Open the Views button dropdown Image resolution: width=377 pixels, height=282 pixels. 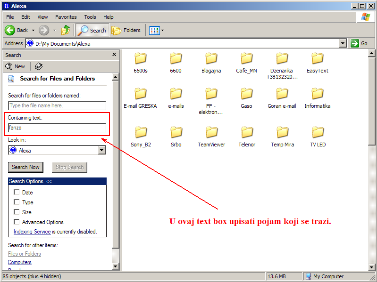(x=163, y=31)
